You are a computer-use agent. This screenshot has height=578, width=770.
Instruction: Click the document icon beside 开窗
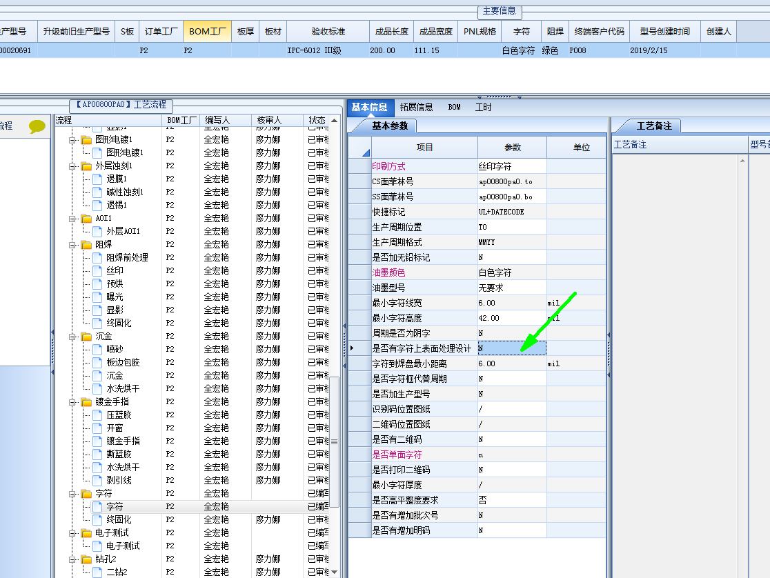coord(98,428)
